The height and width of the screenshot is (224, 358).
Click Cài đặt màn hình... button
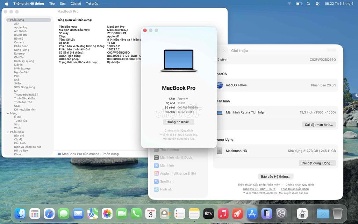[319, 125]
